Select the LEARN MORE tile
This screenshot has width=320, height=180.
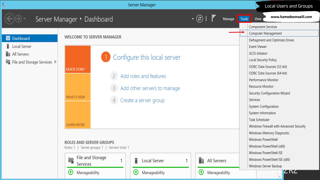pyautogui.click(x=78, y=115)
